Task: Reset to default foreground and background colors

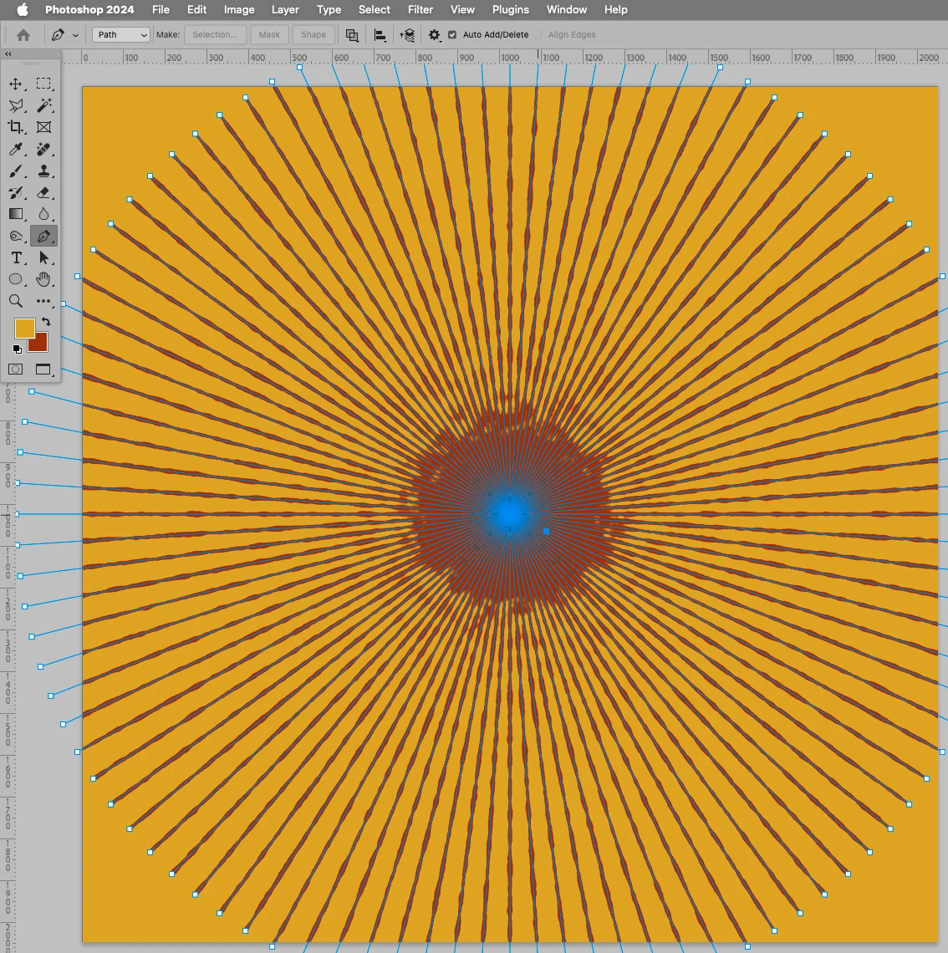Action: point(17,349)
